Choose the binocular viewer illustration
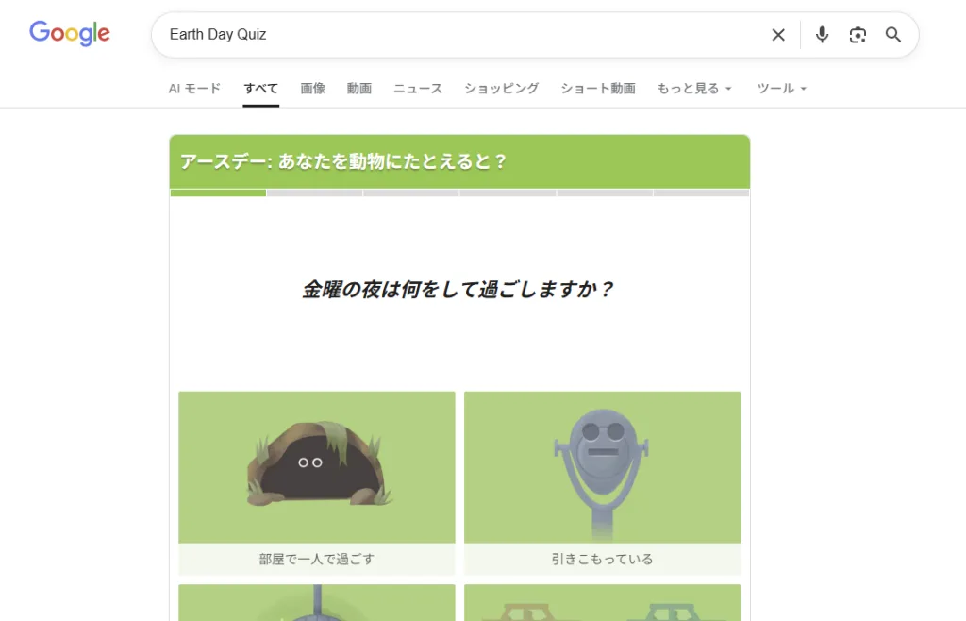The image size is (966, 621). click(602, 466)
